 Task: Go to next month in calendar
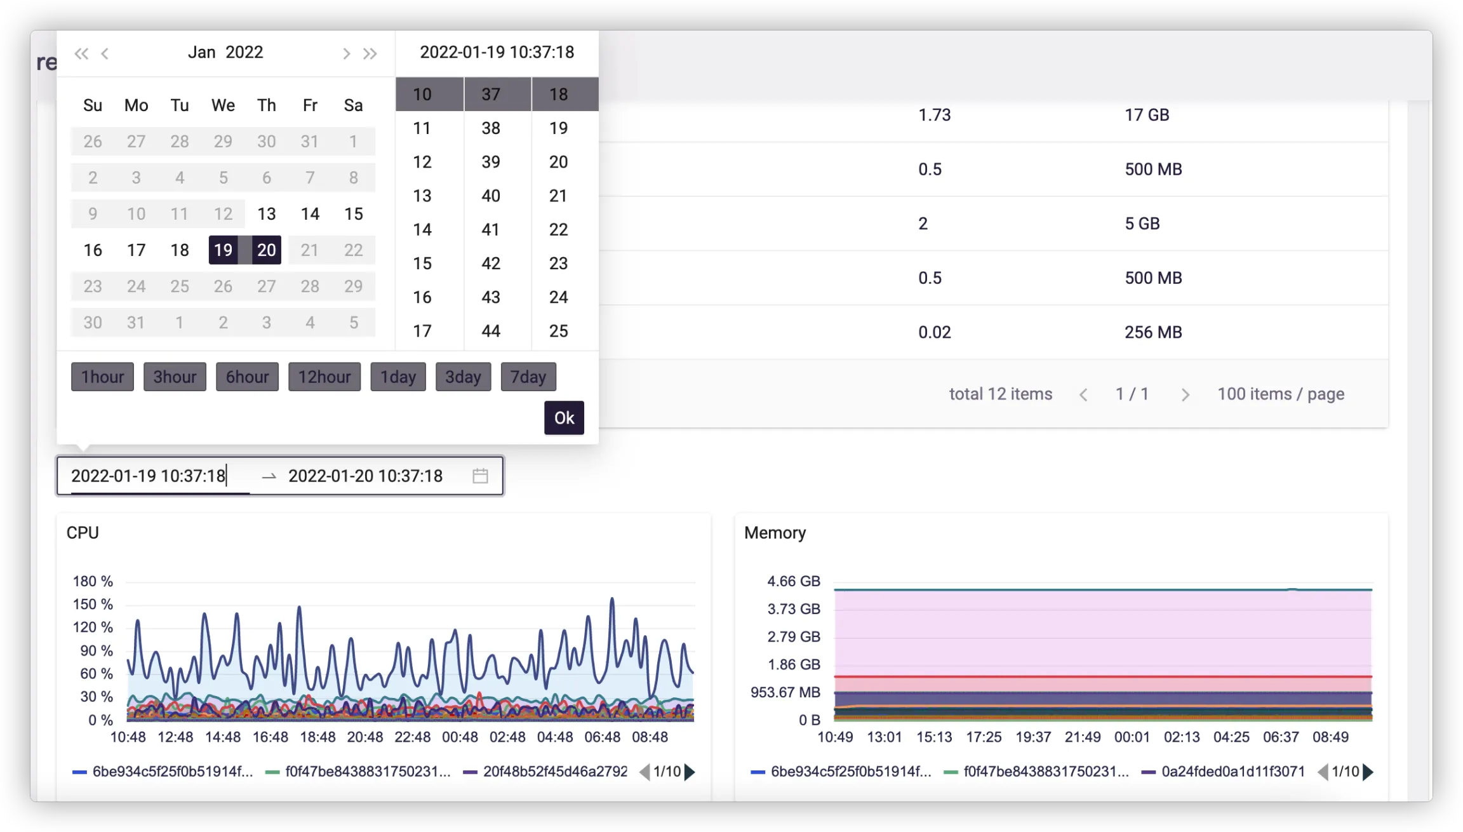(346, 53)
